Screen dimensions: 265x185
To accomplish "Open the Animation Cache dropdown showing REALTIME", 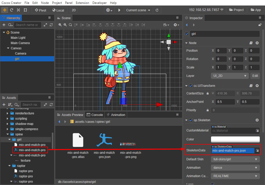I will pos(235,176).
